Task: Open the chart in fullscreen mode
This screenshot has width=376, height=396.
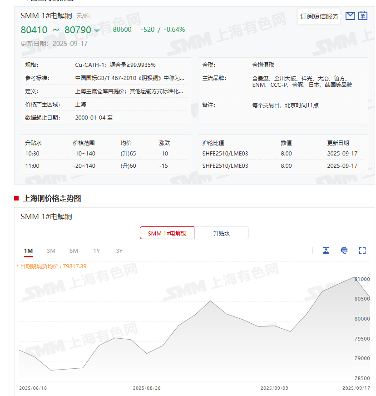Action: coord(362,251)
